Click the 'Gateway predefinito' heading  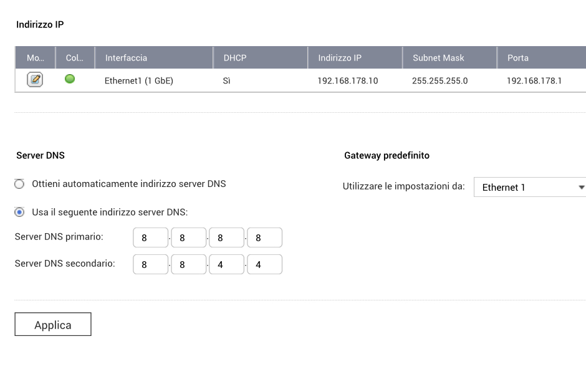click(387, 155)
